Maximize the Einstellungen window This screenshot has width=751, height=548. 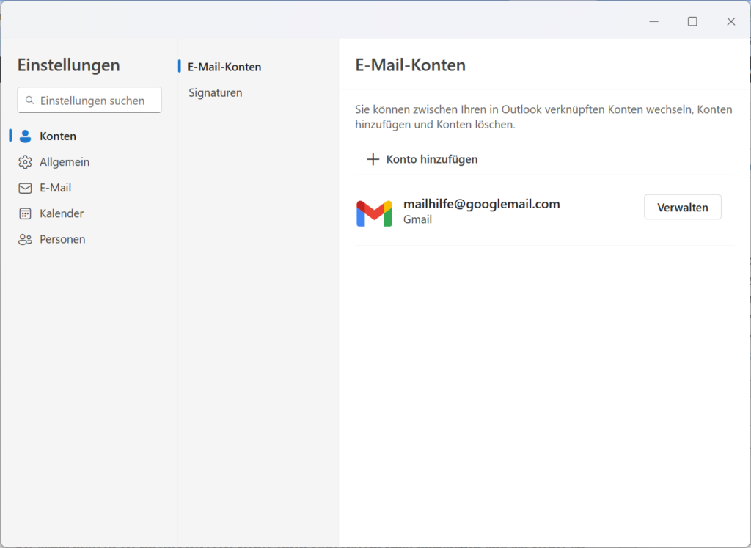coord(692,21)
